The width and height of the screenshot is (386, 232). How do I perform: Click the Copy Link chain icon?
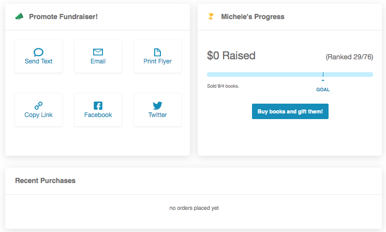click(38, 106)
